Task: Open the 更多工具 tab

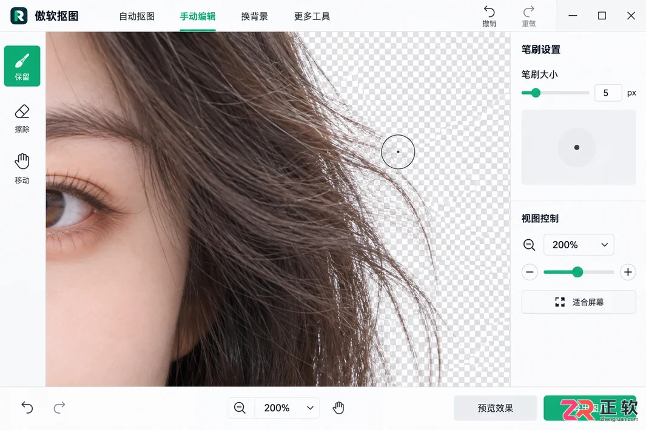Action: point(312,16)
